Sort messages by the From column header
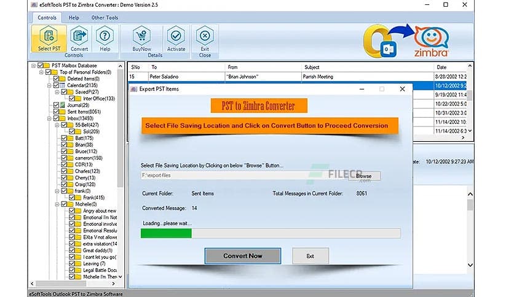Image resolution: width=514 pixels, height=297 pixels. [x=263, y=67]
